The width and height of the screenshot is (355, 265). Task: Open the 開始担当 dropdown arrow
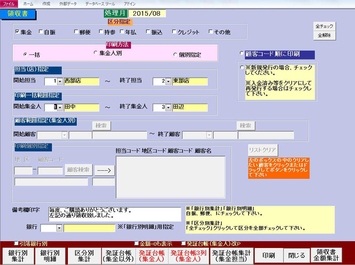[x=60, y=81]
